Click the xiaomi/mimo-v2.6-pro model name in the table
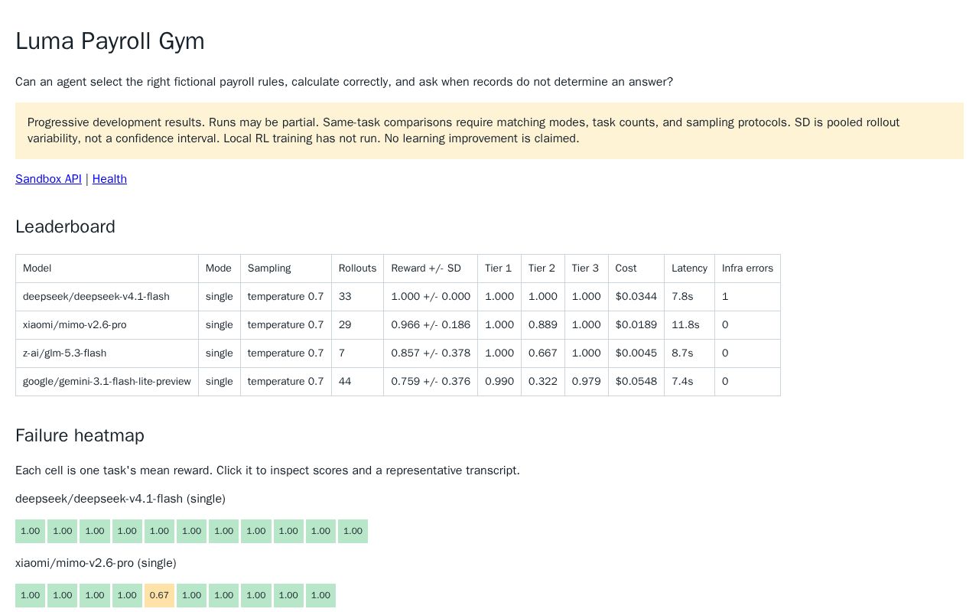Screen dimensions: 979x612 (75, 325)
